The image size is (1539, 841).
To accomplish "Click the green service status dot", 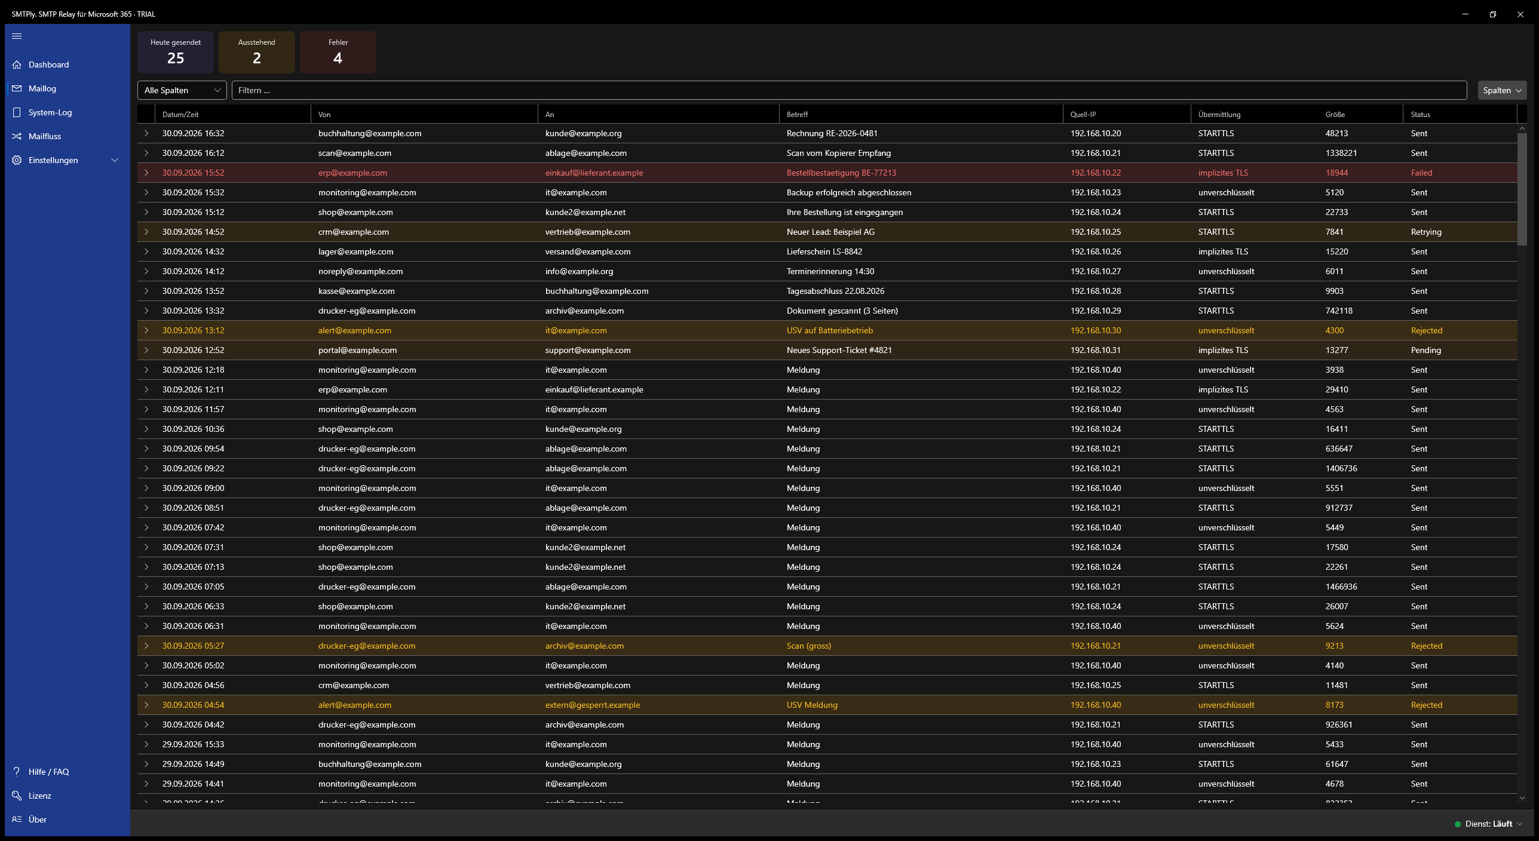I will pos(1458,824).
